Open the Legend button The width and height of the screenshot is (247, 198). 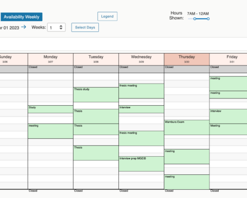coord(108,16)
